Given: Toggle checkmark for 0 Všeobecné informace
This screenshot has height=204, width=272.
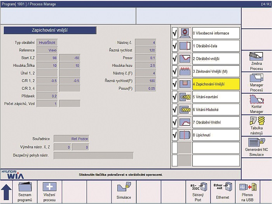Looking at the screenshot, I should [x=175, y=33].
